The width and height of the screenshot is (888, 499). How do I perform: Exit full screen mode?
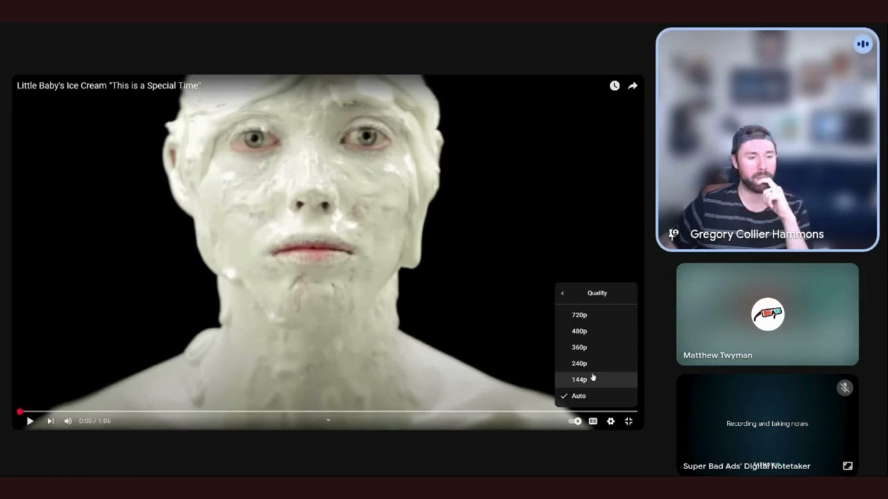pos(629,421)
